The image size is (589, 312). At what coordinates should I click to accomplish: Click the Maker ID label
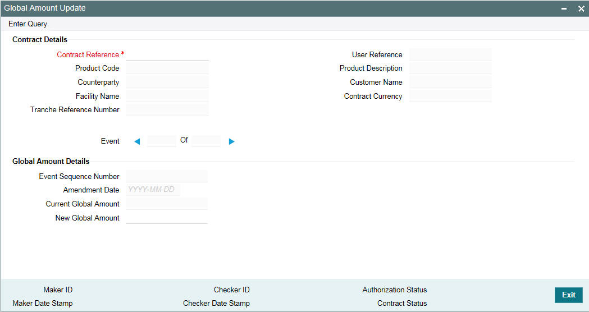(58, 290)
